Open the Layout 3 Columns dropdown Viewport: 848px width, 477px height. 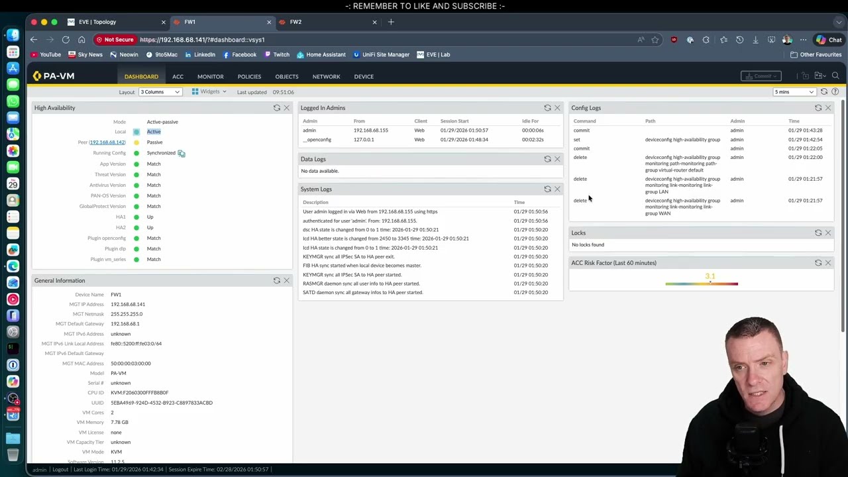(x=160, y=91)
